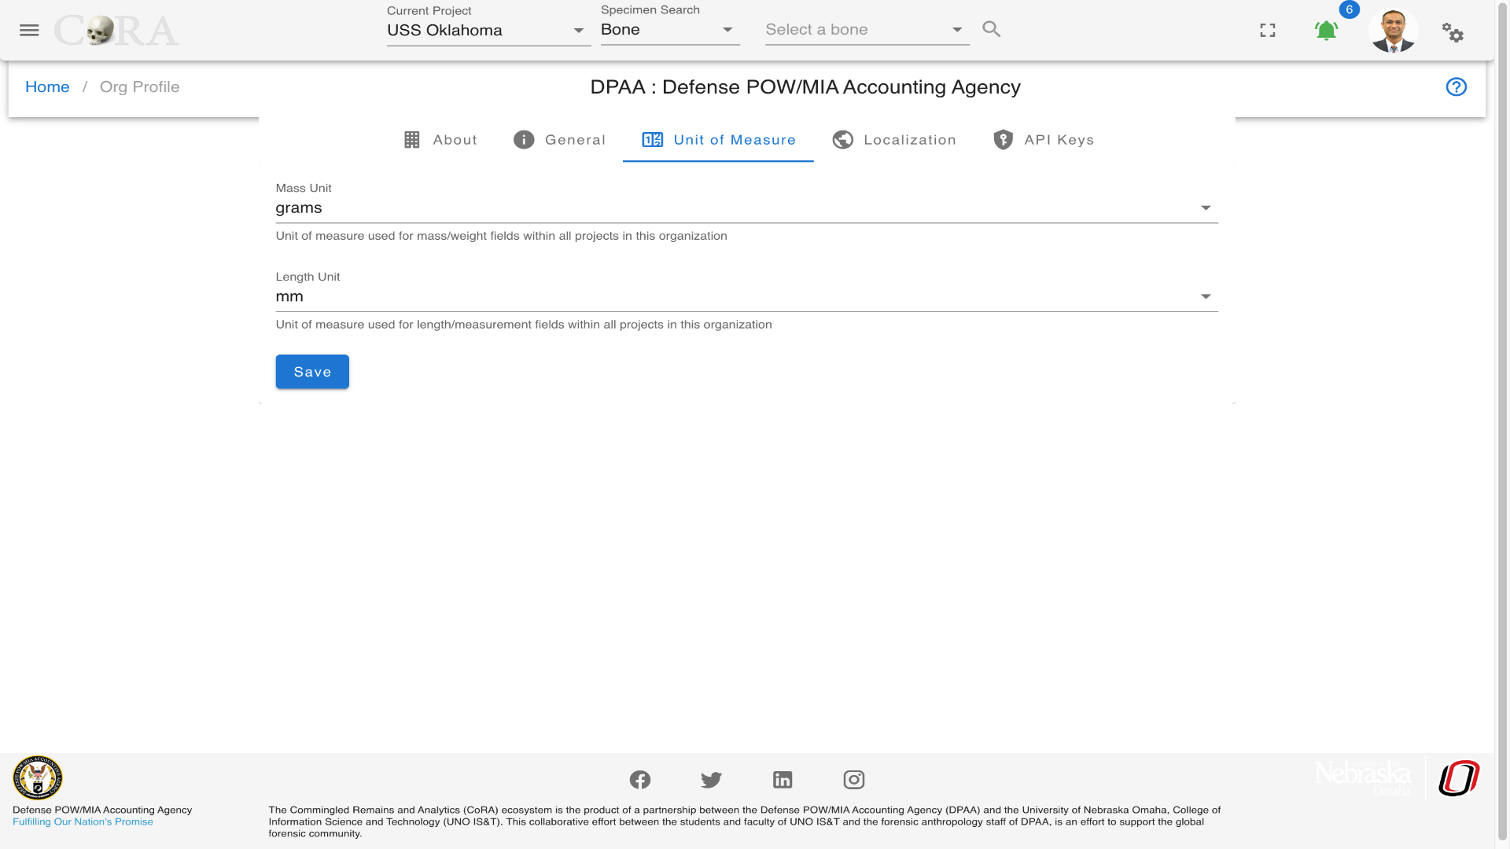Visit the Twitter page icon
The height and width of the screenshot is (849, 1510).
(x=711, y=780)
